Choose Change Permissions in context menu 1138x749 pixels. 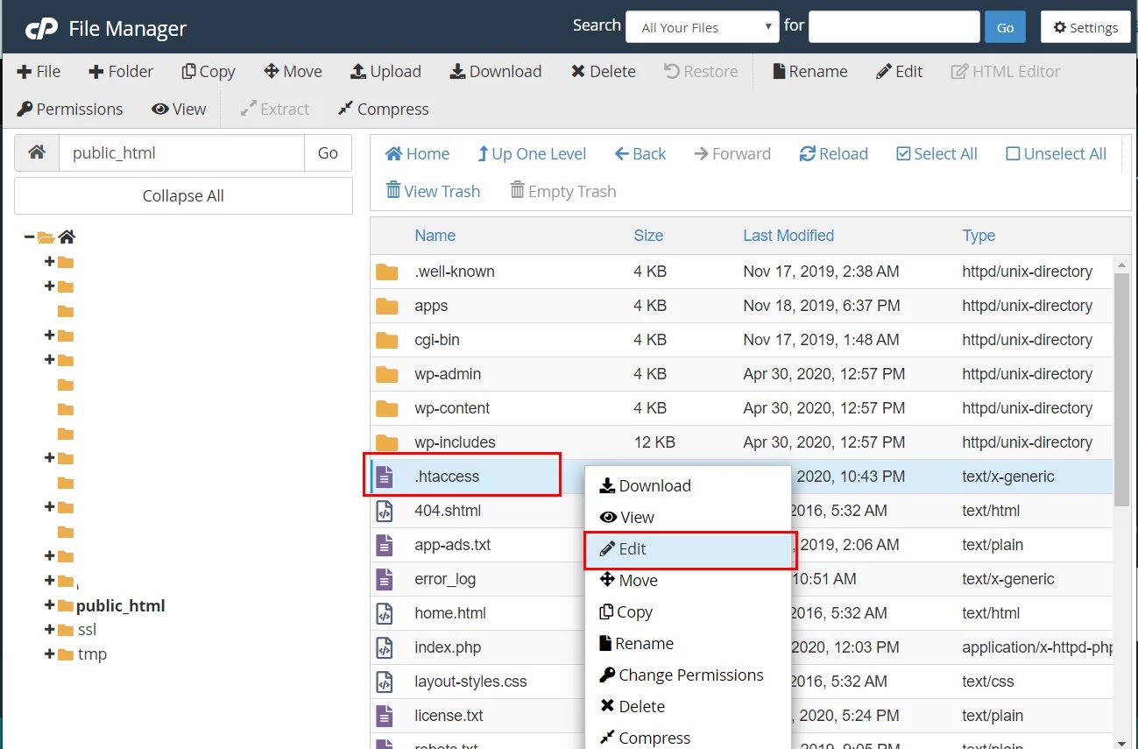pyautogui.click(x=688, y=675)
